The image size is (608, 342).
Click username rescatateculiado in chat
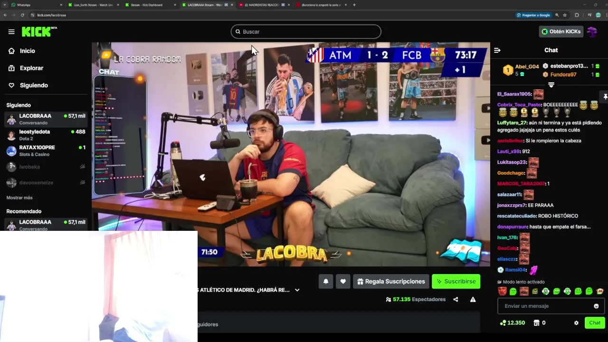pos(517,216)
